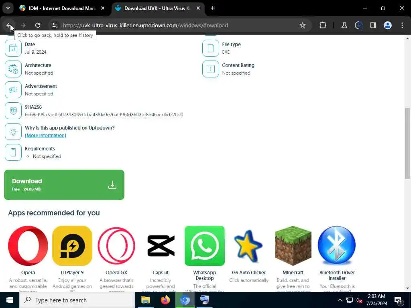Open the (More information) link

click(45, 136)
